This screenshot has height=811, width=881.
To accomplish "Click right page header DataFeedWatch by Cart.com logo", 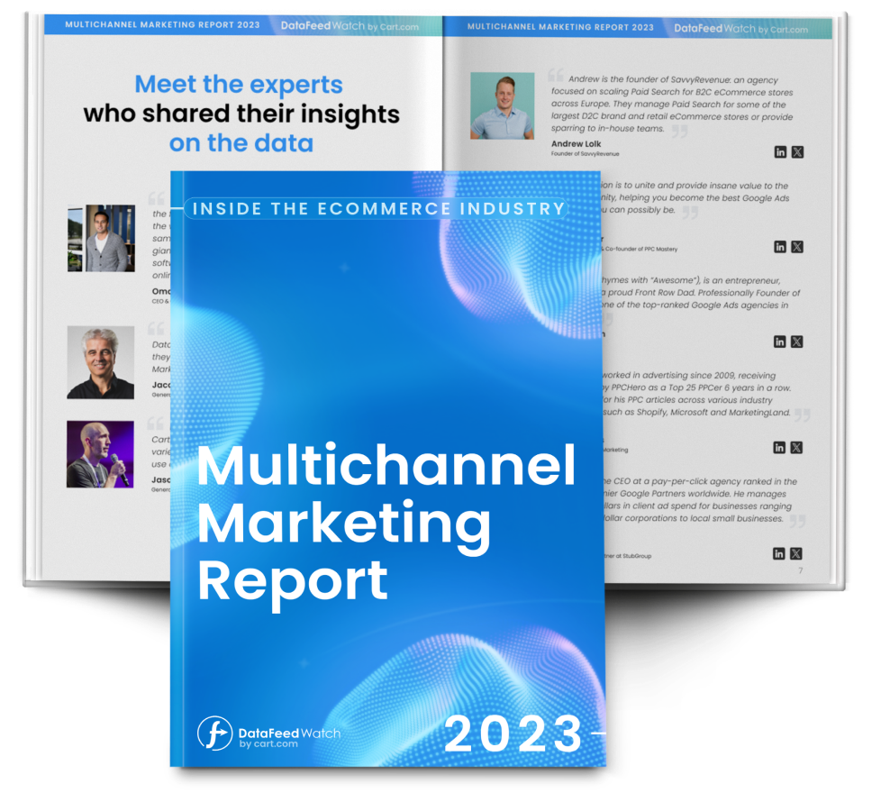I will [x=741, y=29].
